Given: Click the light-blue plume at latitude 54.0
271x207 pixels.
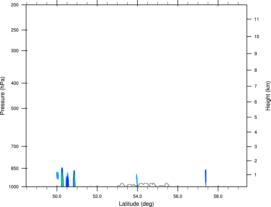Looking at the screenshot, I should point(137,180).
